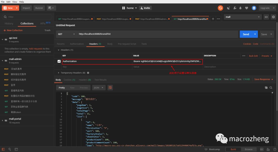Collapse the Headers (1) section
Image resolution: width=278 pixels, height=152 pixels.
click(58, 50)
